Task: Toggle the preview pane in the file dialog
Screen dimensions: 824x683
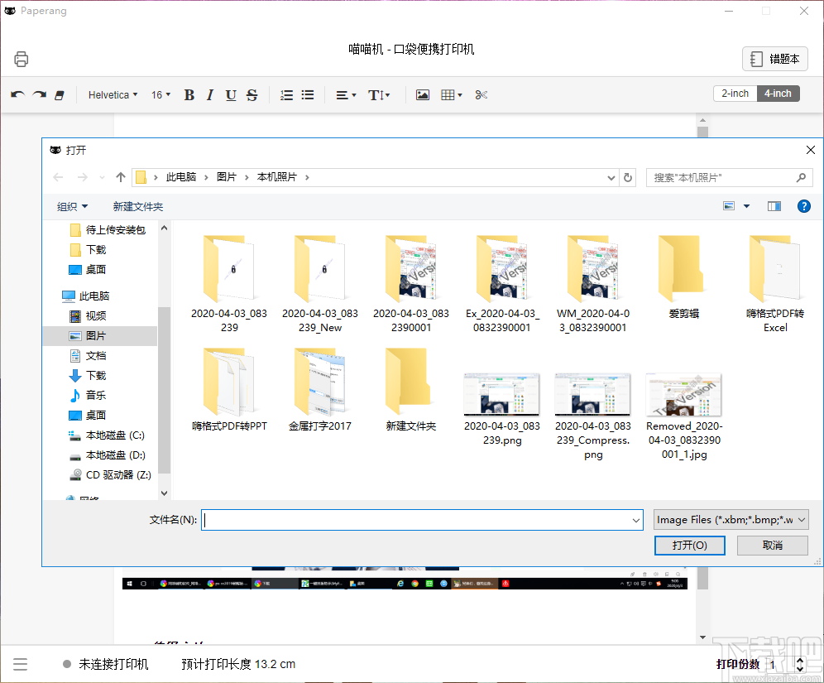Action: [774, 205]
